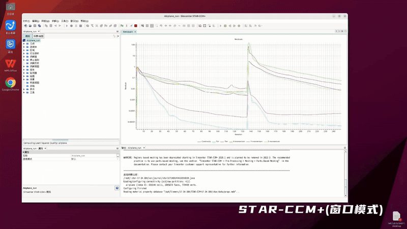Click the Redo right-arrow toolbar icon
This screenshot has height=229, width=407.
(60, 26)
